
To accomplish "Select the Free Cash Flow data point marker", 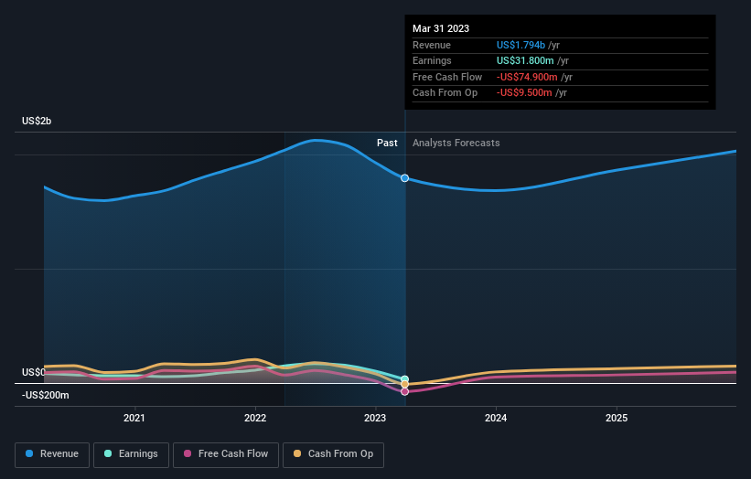I will [x=404, y=391].
